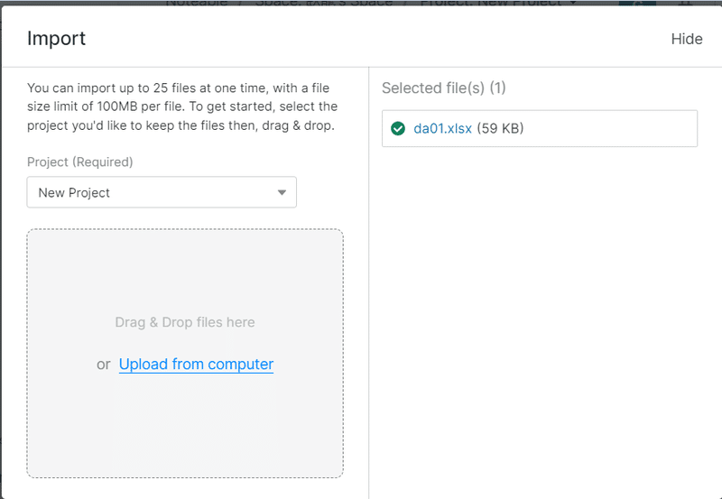
Task: Click the word "or" before Upload link
Action: pyautogui.click(x=104, y=365)
